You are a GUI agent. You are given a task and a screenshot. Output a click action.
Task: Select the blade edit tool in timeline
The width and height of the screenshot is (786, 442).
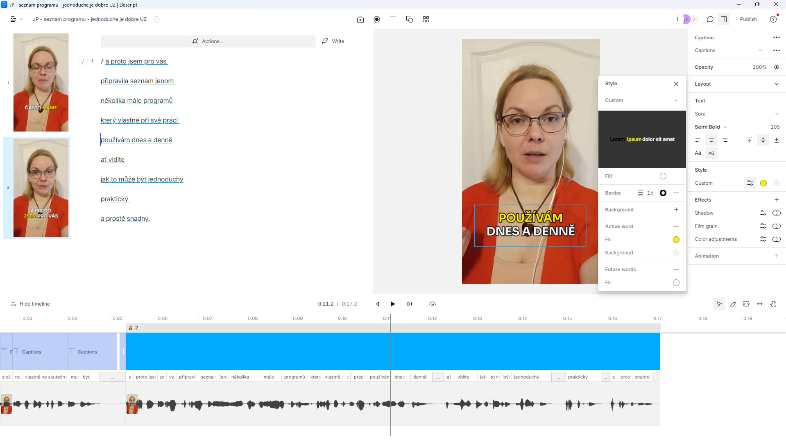(733, 304)
